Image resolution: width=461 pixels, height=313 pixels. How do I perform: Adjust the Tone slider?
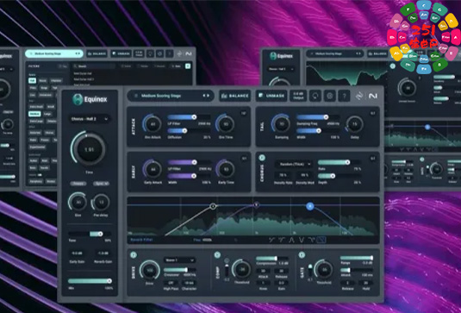pos(90,234)
